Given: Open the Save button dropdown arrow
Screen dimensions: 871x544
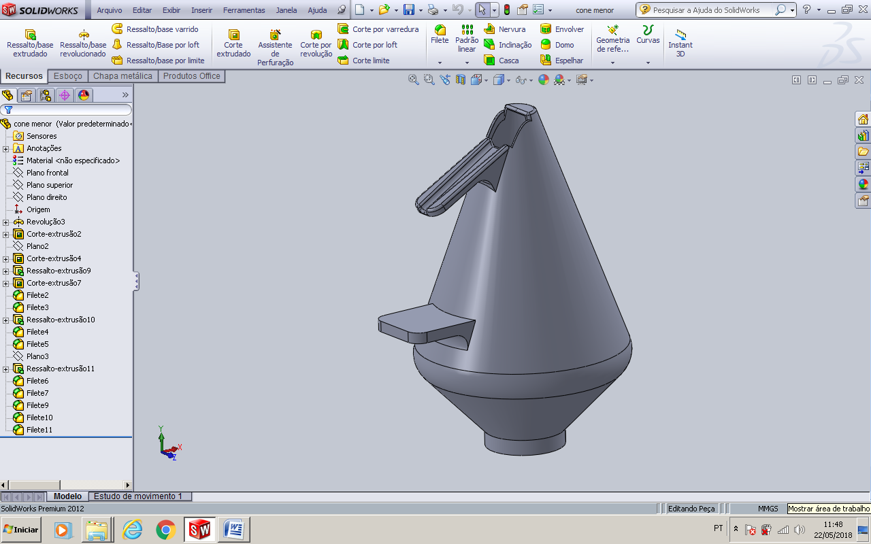Looking at the screenshot, I should (421, 10).
